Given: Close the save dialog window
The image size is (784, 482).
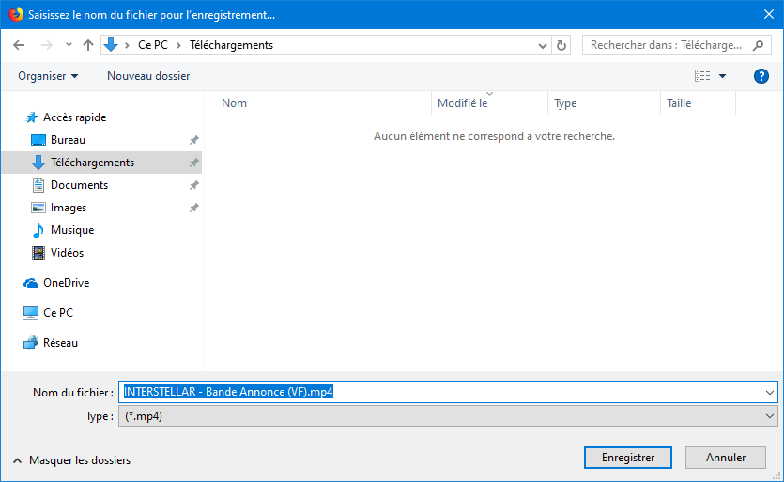Looking at the screenshot, I should (x=769, y=14).
